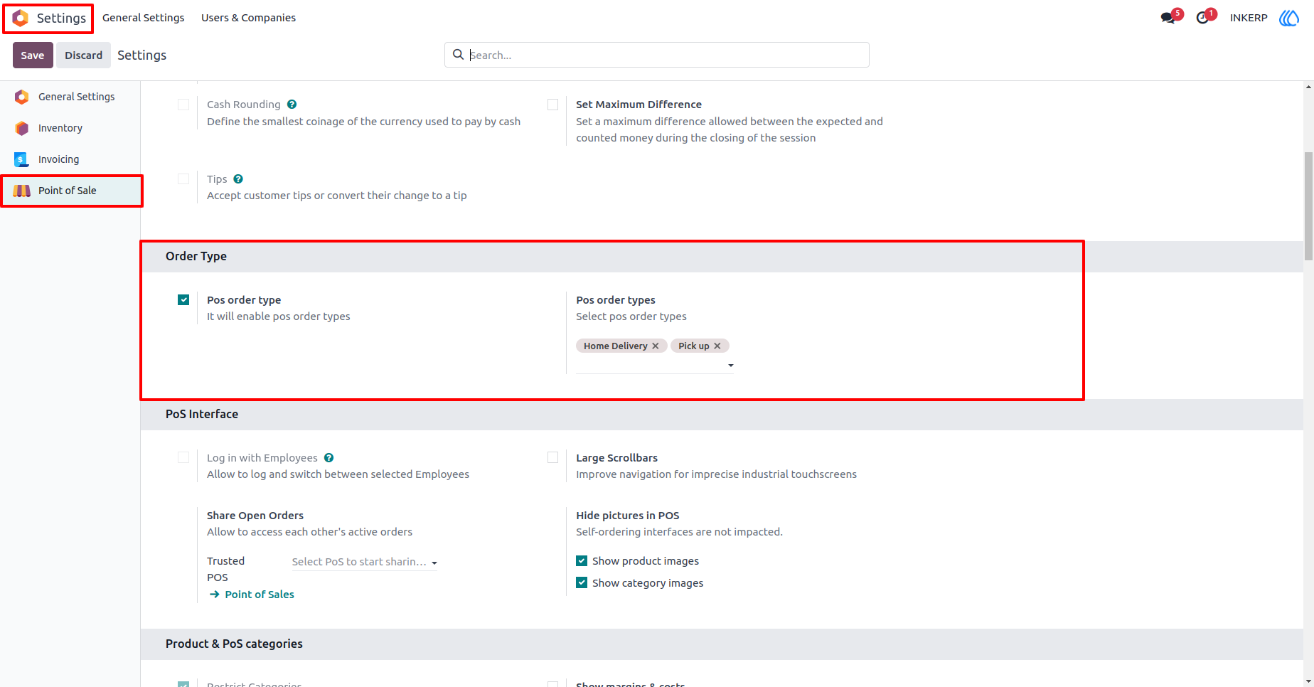This screenshot has width=1314, height=687.
Task: Select General Settings in sidebar
Action: [70, 97]
